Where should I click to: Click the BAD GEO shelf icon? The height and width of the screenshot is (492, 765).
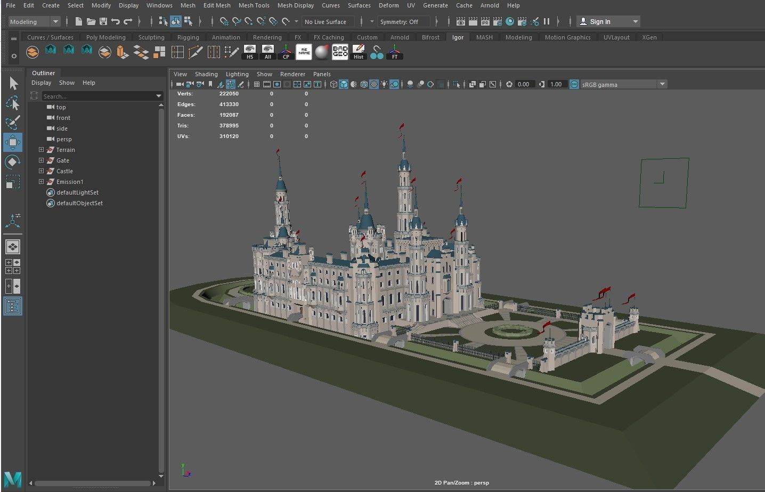[340, 52]
